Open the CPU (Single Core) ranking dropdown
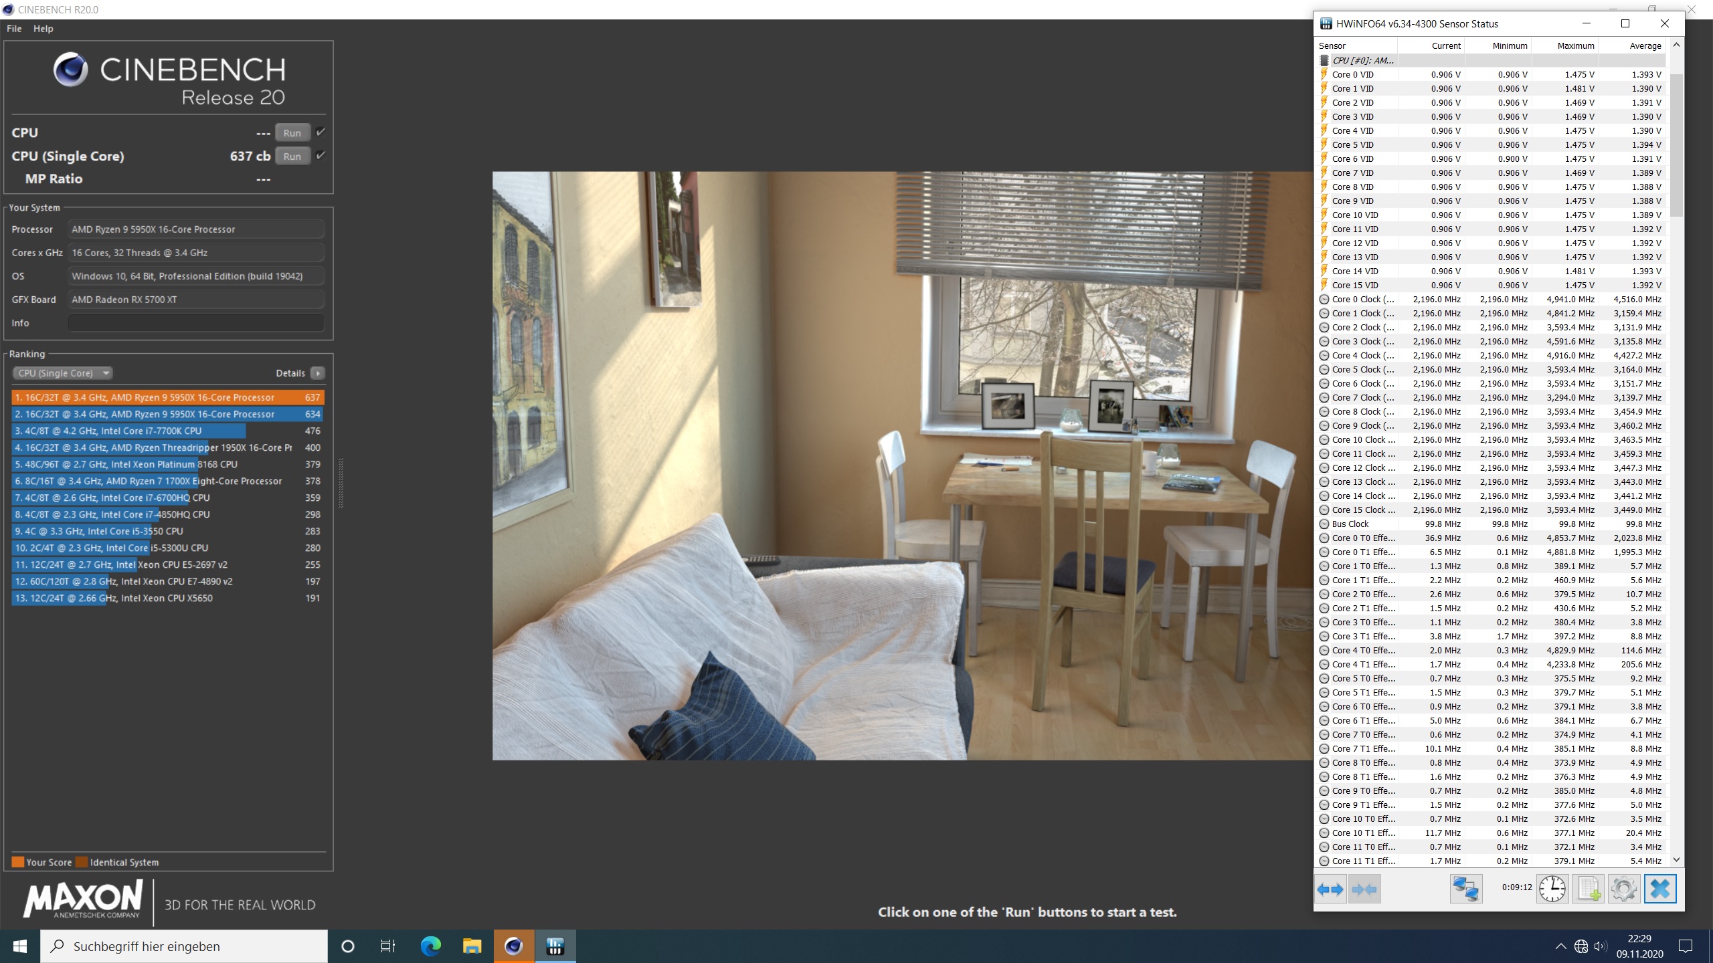Image resolution: width=1713 pixels, height=963 pixels. [x=62, y=373]
